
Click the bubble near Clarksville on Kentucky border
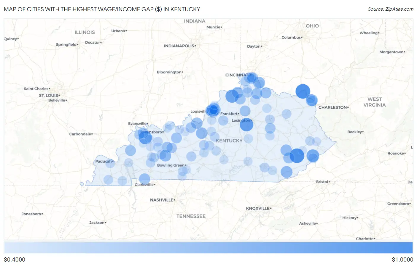[144, 179]
